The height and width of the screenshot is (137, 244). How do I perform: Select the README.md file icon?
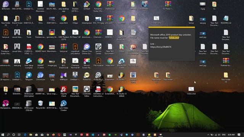[226, 20]
